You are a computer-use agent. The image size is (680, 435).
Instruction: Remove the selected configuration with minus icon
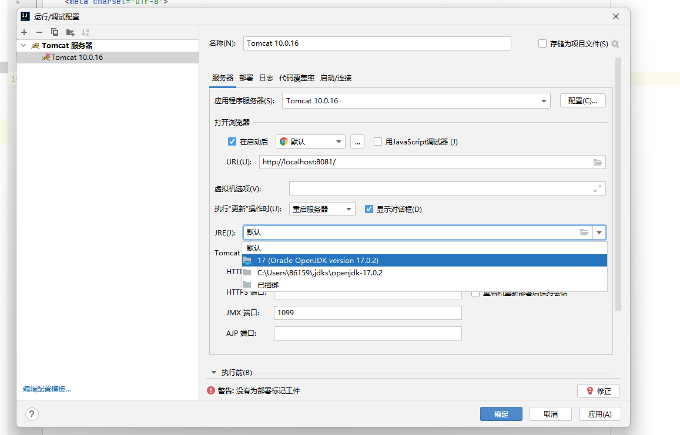click(x=39, y=32)
